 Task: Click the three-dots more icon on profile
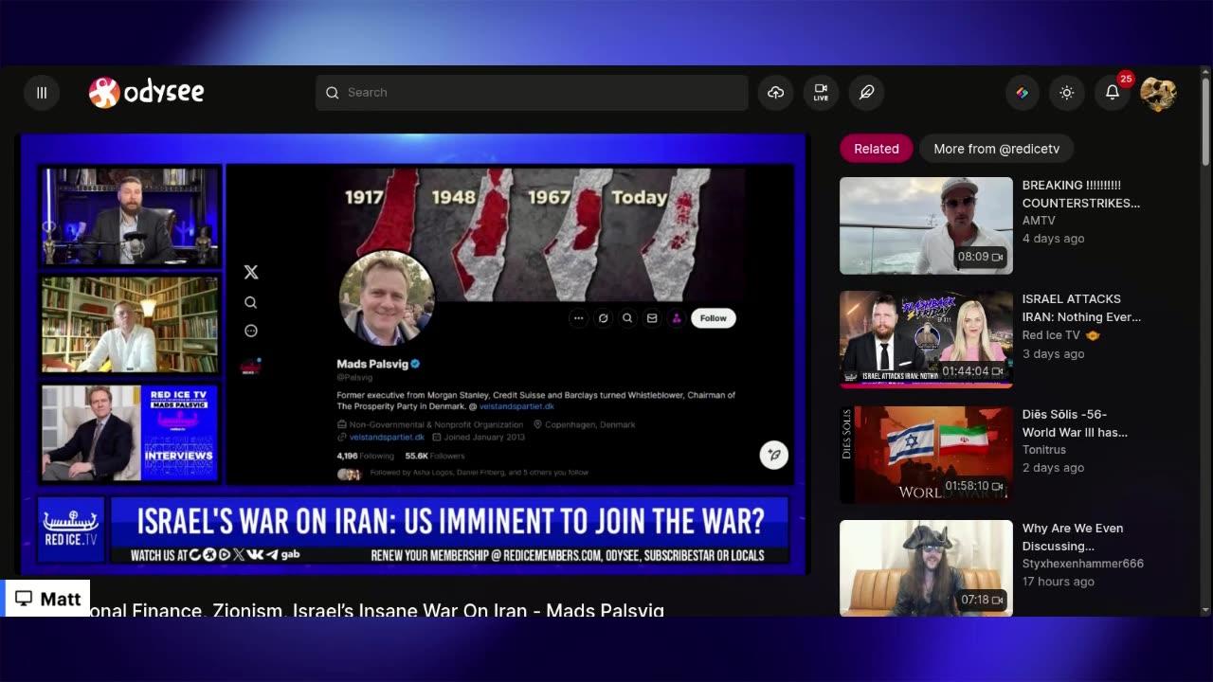pos(578,318)
